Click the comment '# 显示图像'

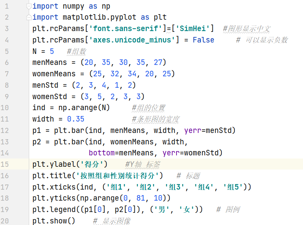coord(112,221)
